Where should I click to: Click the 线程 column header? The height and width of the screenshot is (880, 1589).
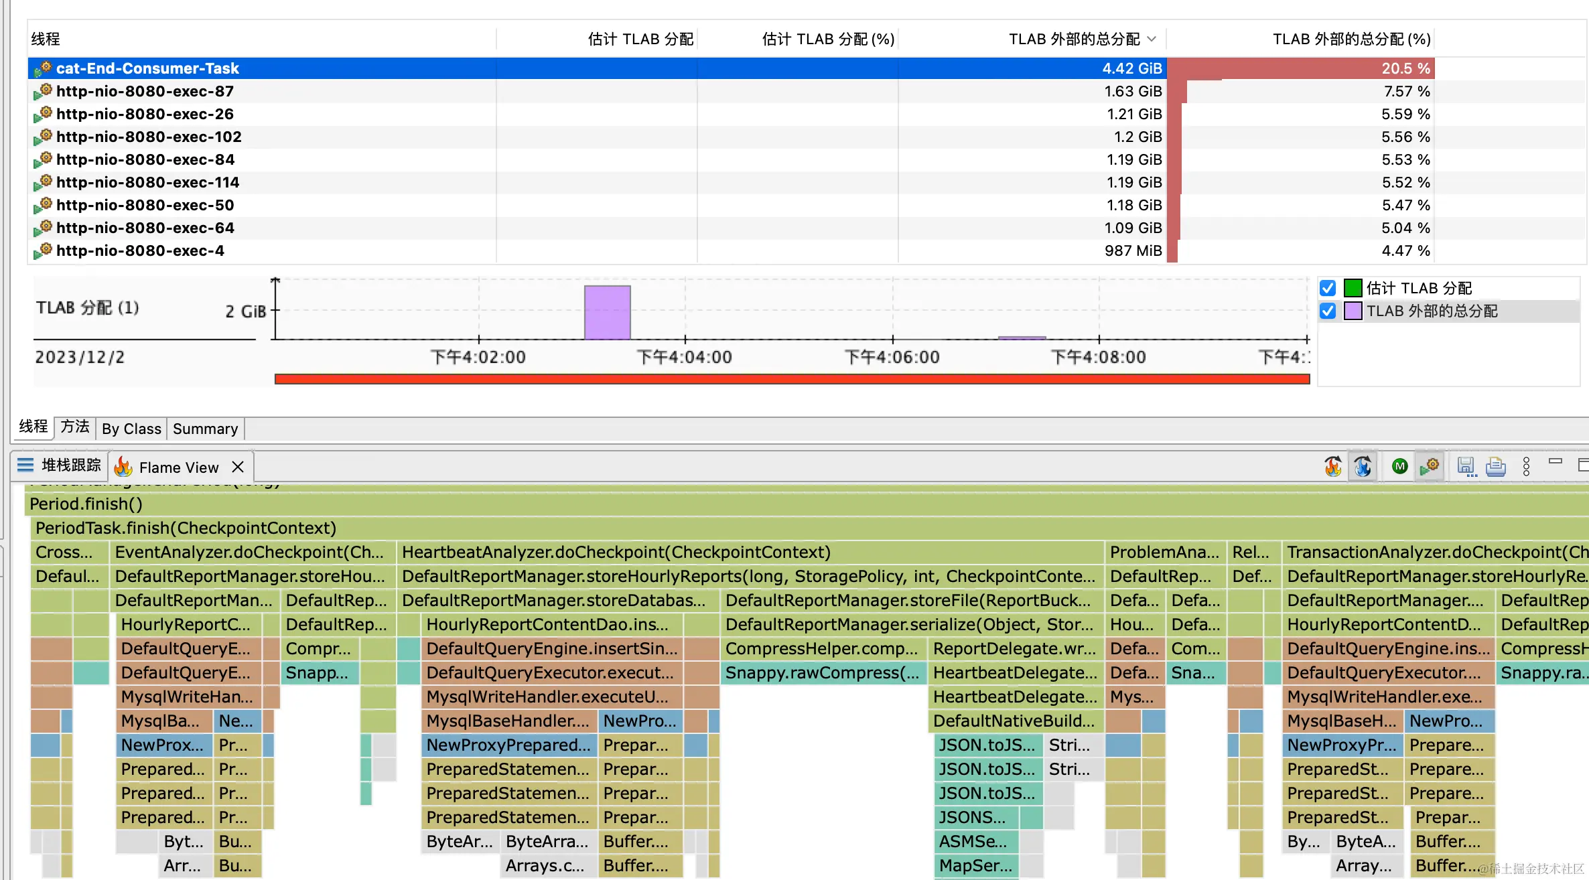tap(262, 39)
